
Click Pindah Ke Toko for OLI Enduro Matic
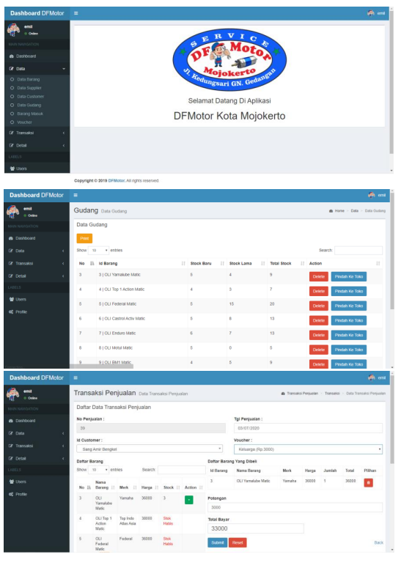[349, 335]
